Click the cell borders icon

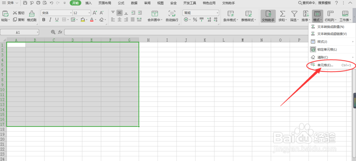[64, 20]
